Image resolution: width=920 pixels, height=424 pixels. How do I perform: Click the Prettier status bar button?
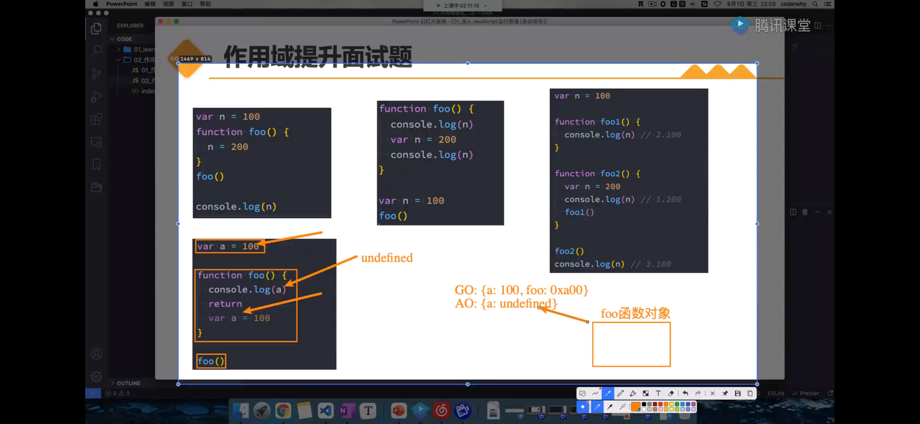[x=806, y=393]
